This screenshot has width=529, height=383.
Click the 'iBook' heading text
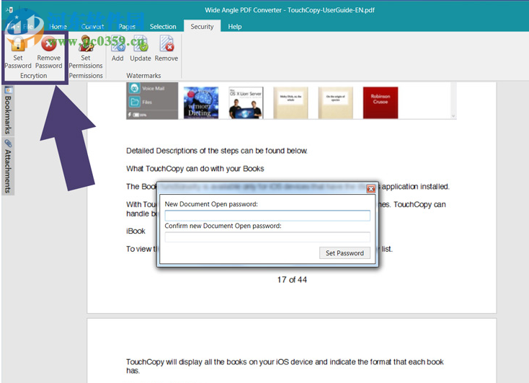click(135, 232)
